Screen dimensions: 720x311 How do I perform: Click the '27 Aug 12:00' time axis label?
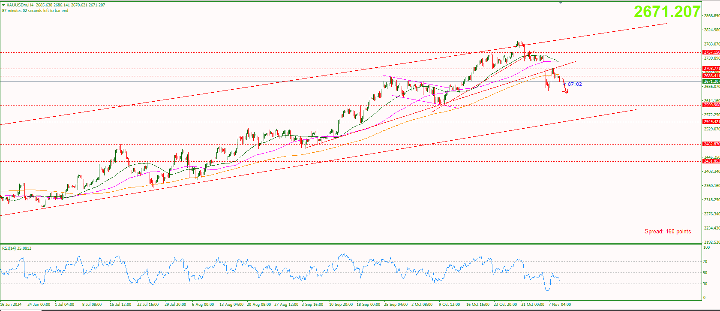click(x=286, y=305)
